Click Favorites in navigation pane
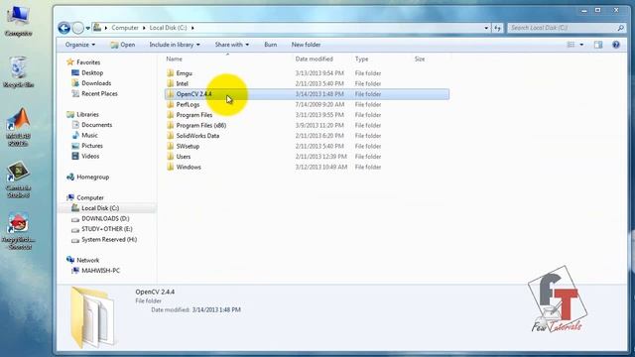Viewport: 635px width, 357px height. pyautogui.click(x=88, y=62)
